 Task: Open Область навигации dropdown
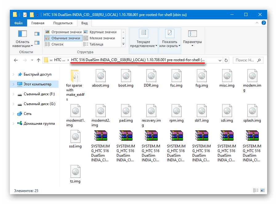coord(22,39)
